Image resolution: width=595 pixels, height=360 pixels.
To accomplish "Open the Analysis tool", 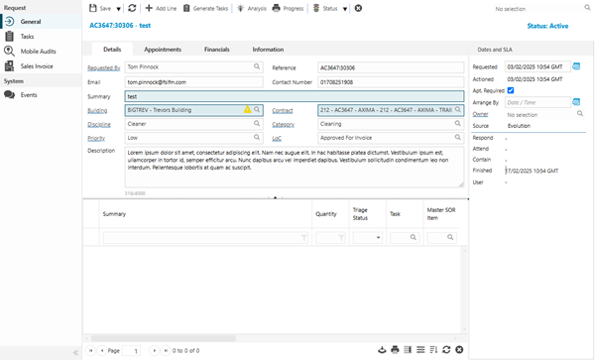I will coord(252,8).
